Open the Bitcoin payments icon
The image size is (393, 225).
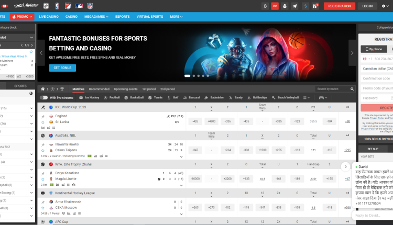pos(265,6)
